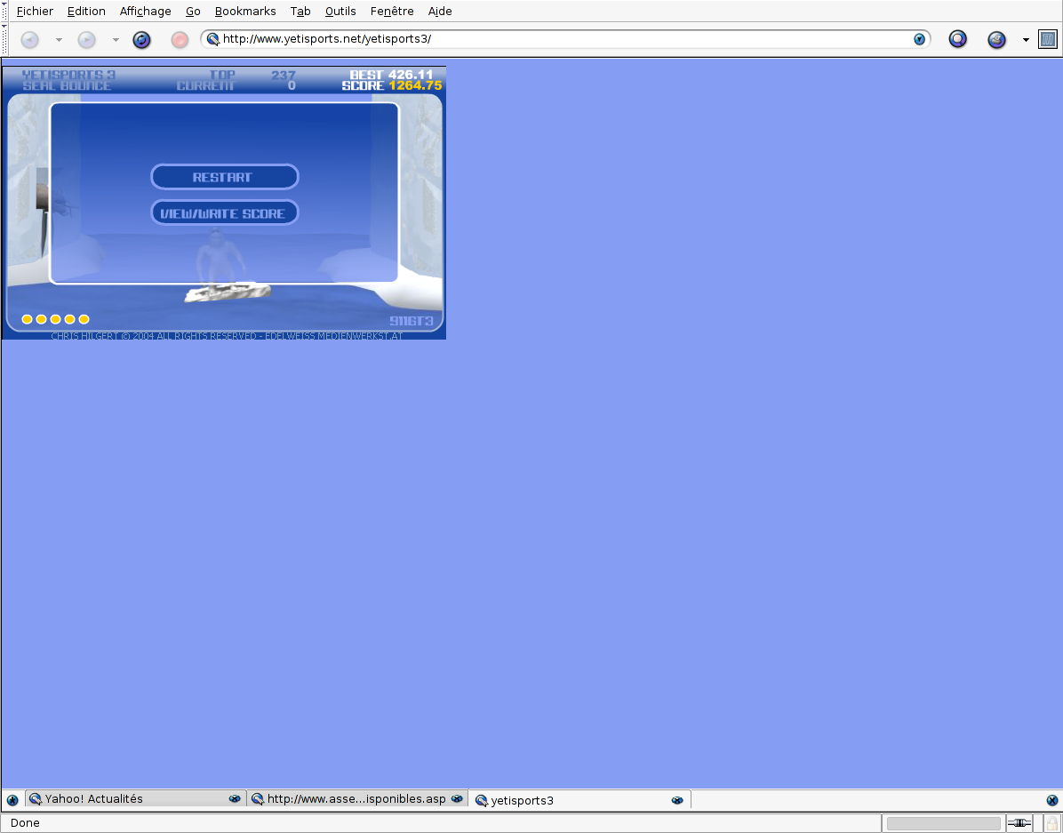
Task: Click the VIEW/WRITE SCORE button
Action: [x=224, y=213]
